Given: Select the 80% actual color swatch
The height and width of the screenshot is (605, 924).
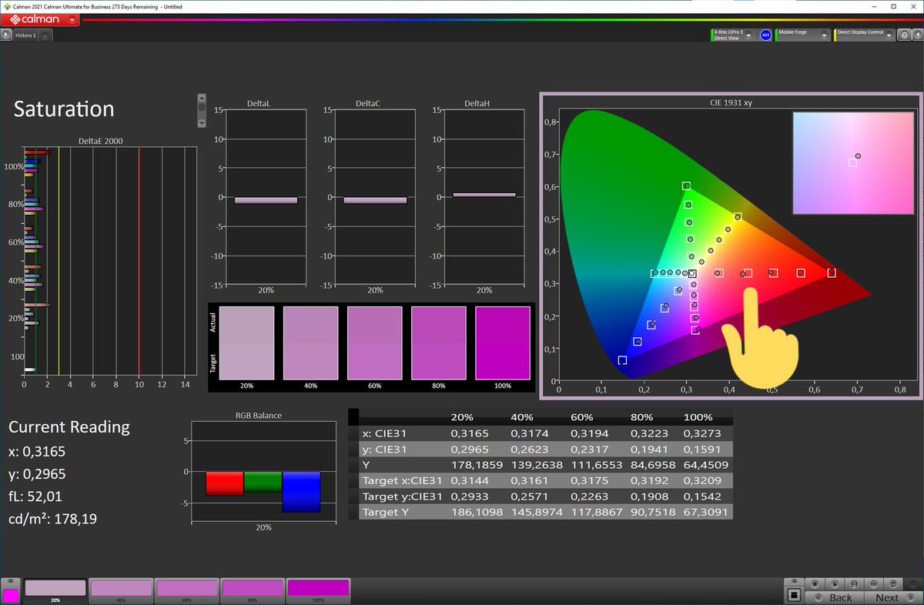Looking at the screenshot, I should pyautogui.click(x=438, y=326).
